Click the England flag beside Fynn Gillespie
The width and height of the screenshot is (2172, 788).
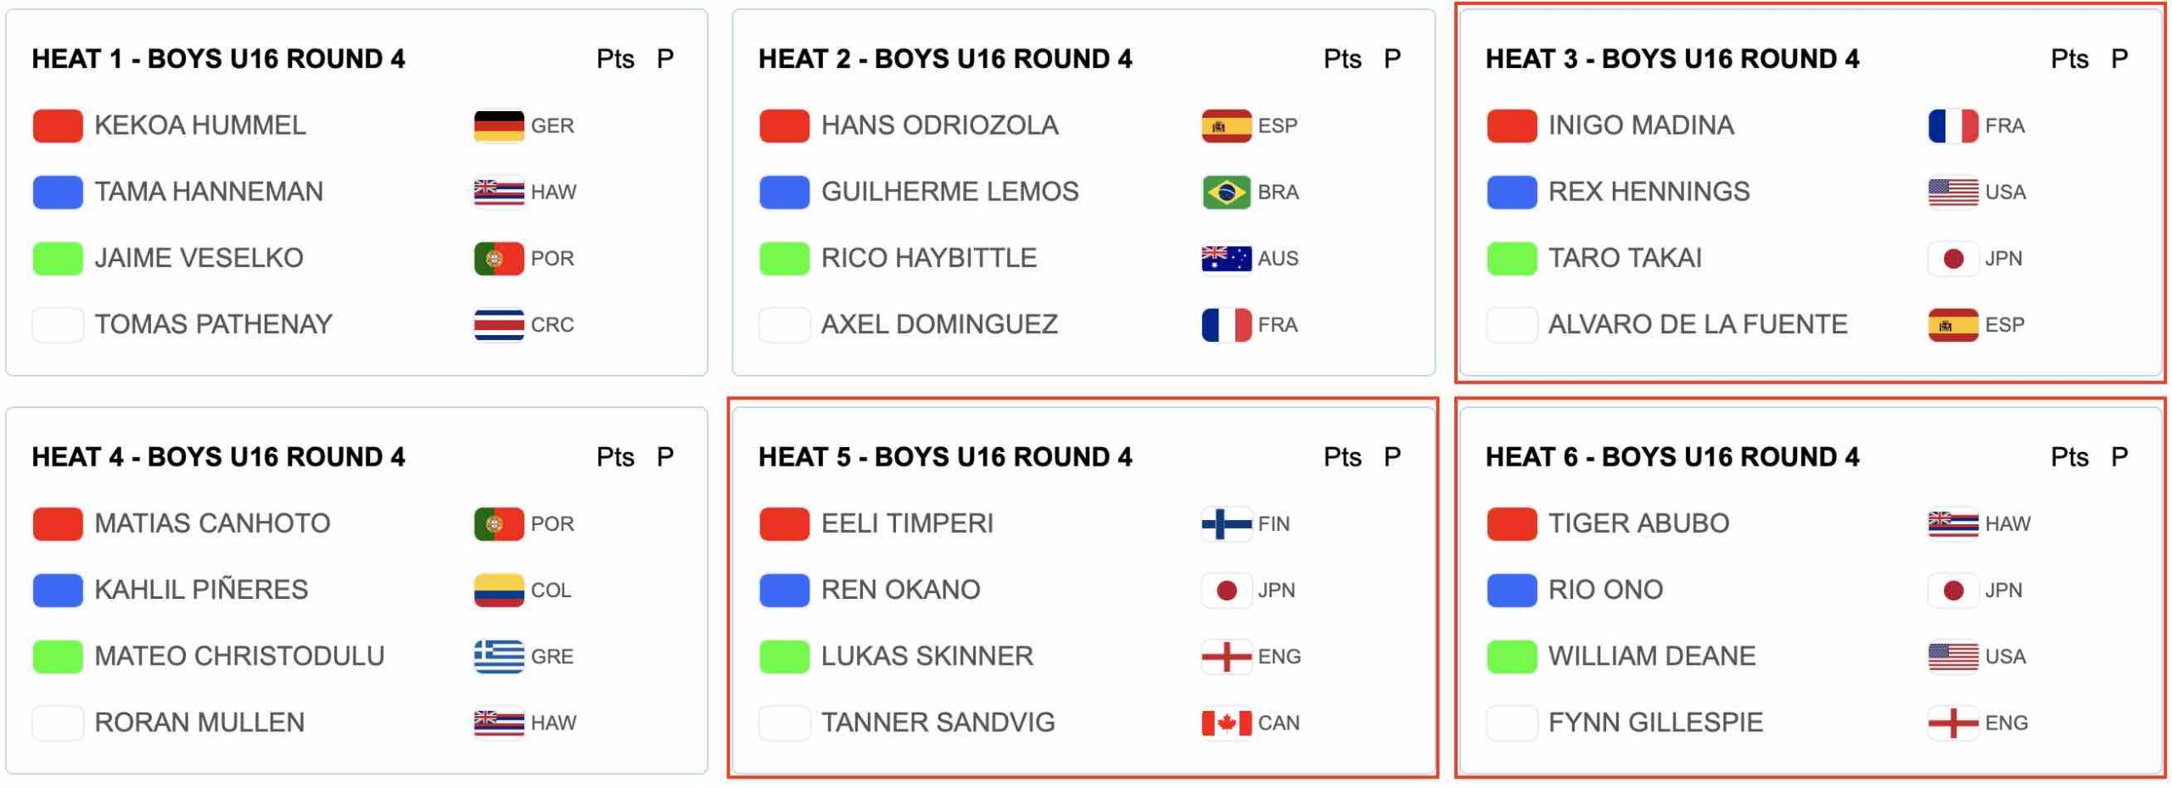1952,722
